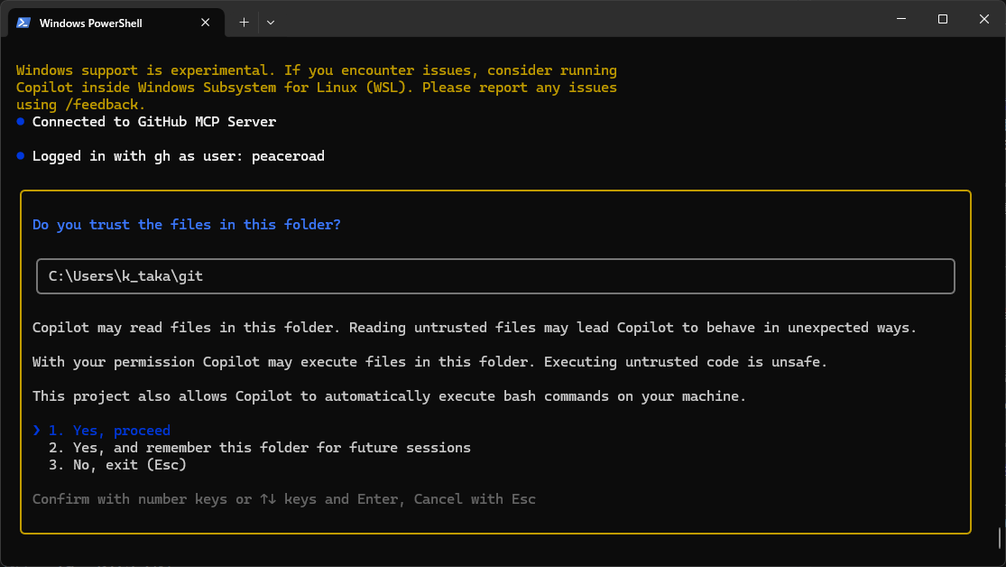The height and width of the screenshot is (567, 1006).
Task: Maximize the terminal window
Action: point(943,19)
